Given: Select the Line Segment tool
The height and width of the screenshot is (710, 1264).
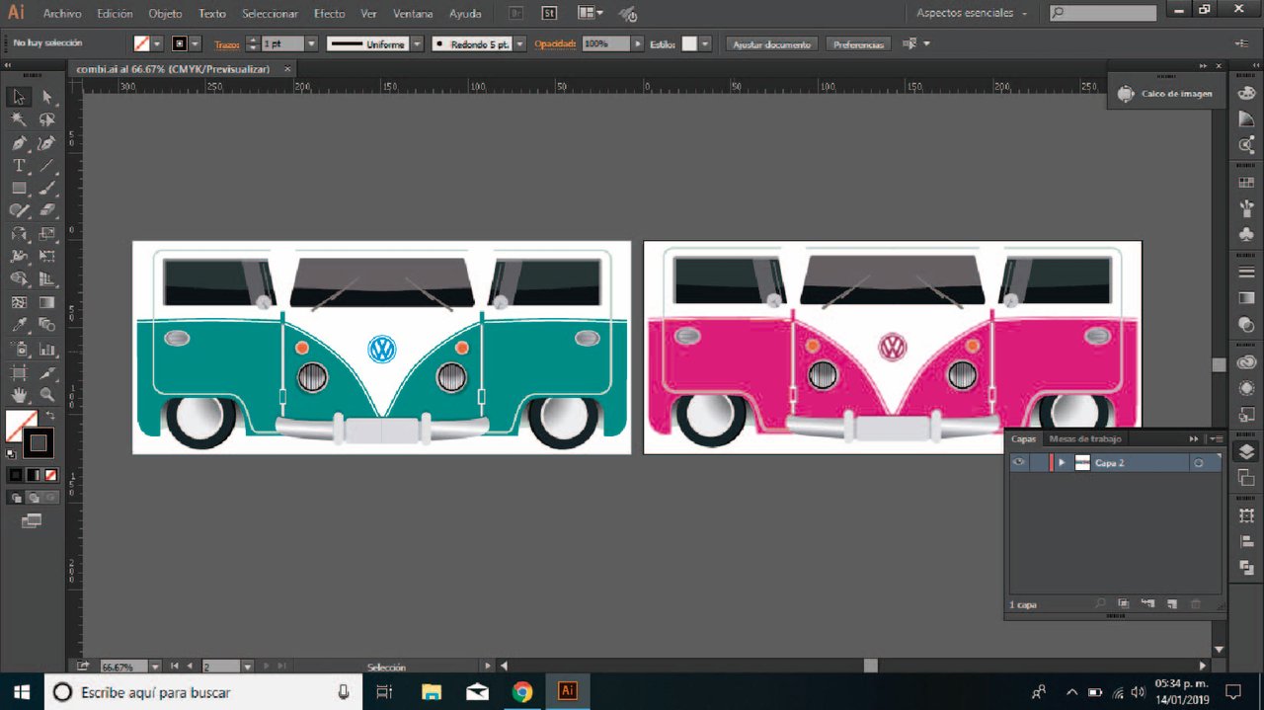Looking at the screenshot, I should [46, 165].
